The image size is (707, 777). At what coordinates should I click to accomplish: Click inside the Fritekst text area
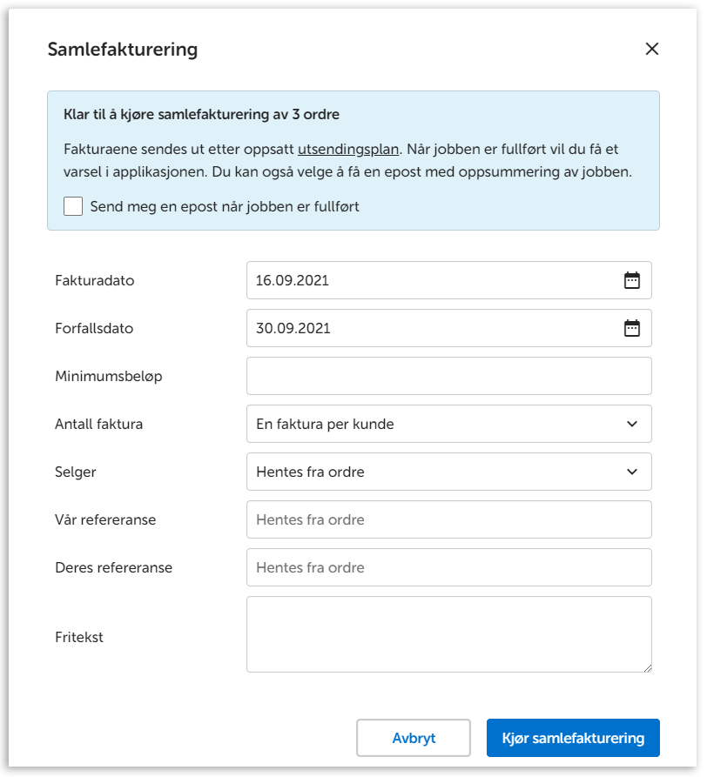click(448, 633)
